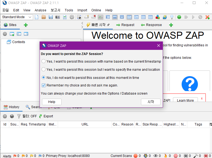Open the Standard Mode dropdown

pos(17,17)
